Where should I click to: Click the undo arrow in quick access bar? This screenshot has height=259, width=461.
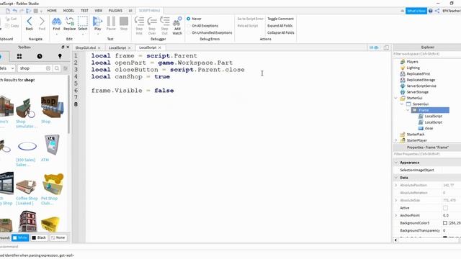[x=14, y=11]
